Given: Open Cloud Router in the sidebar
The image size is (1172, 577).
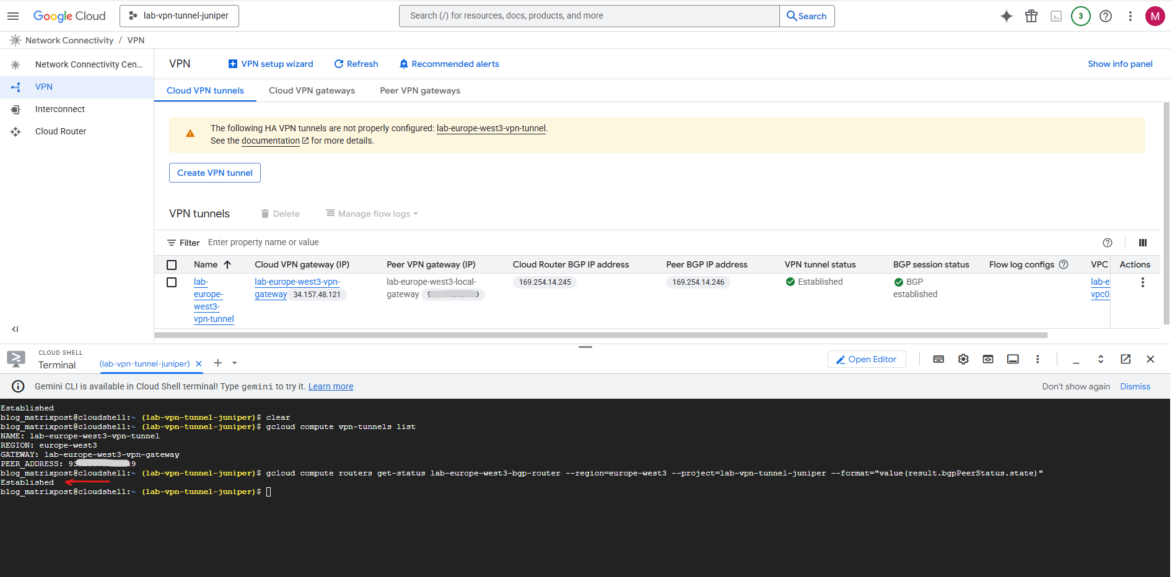Looking at the screenshot, I should tap(77, 131).
